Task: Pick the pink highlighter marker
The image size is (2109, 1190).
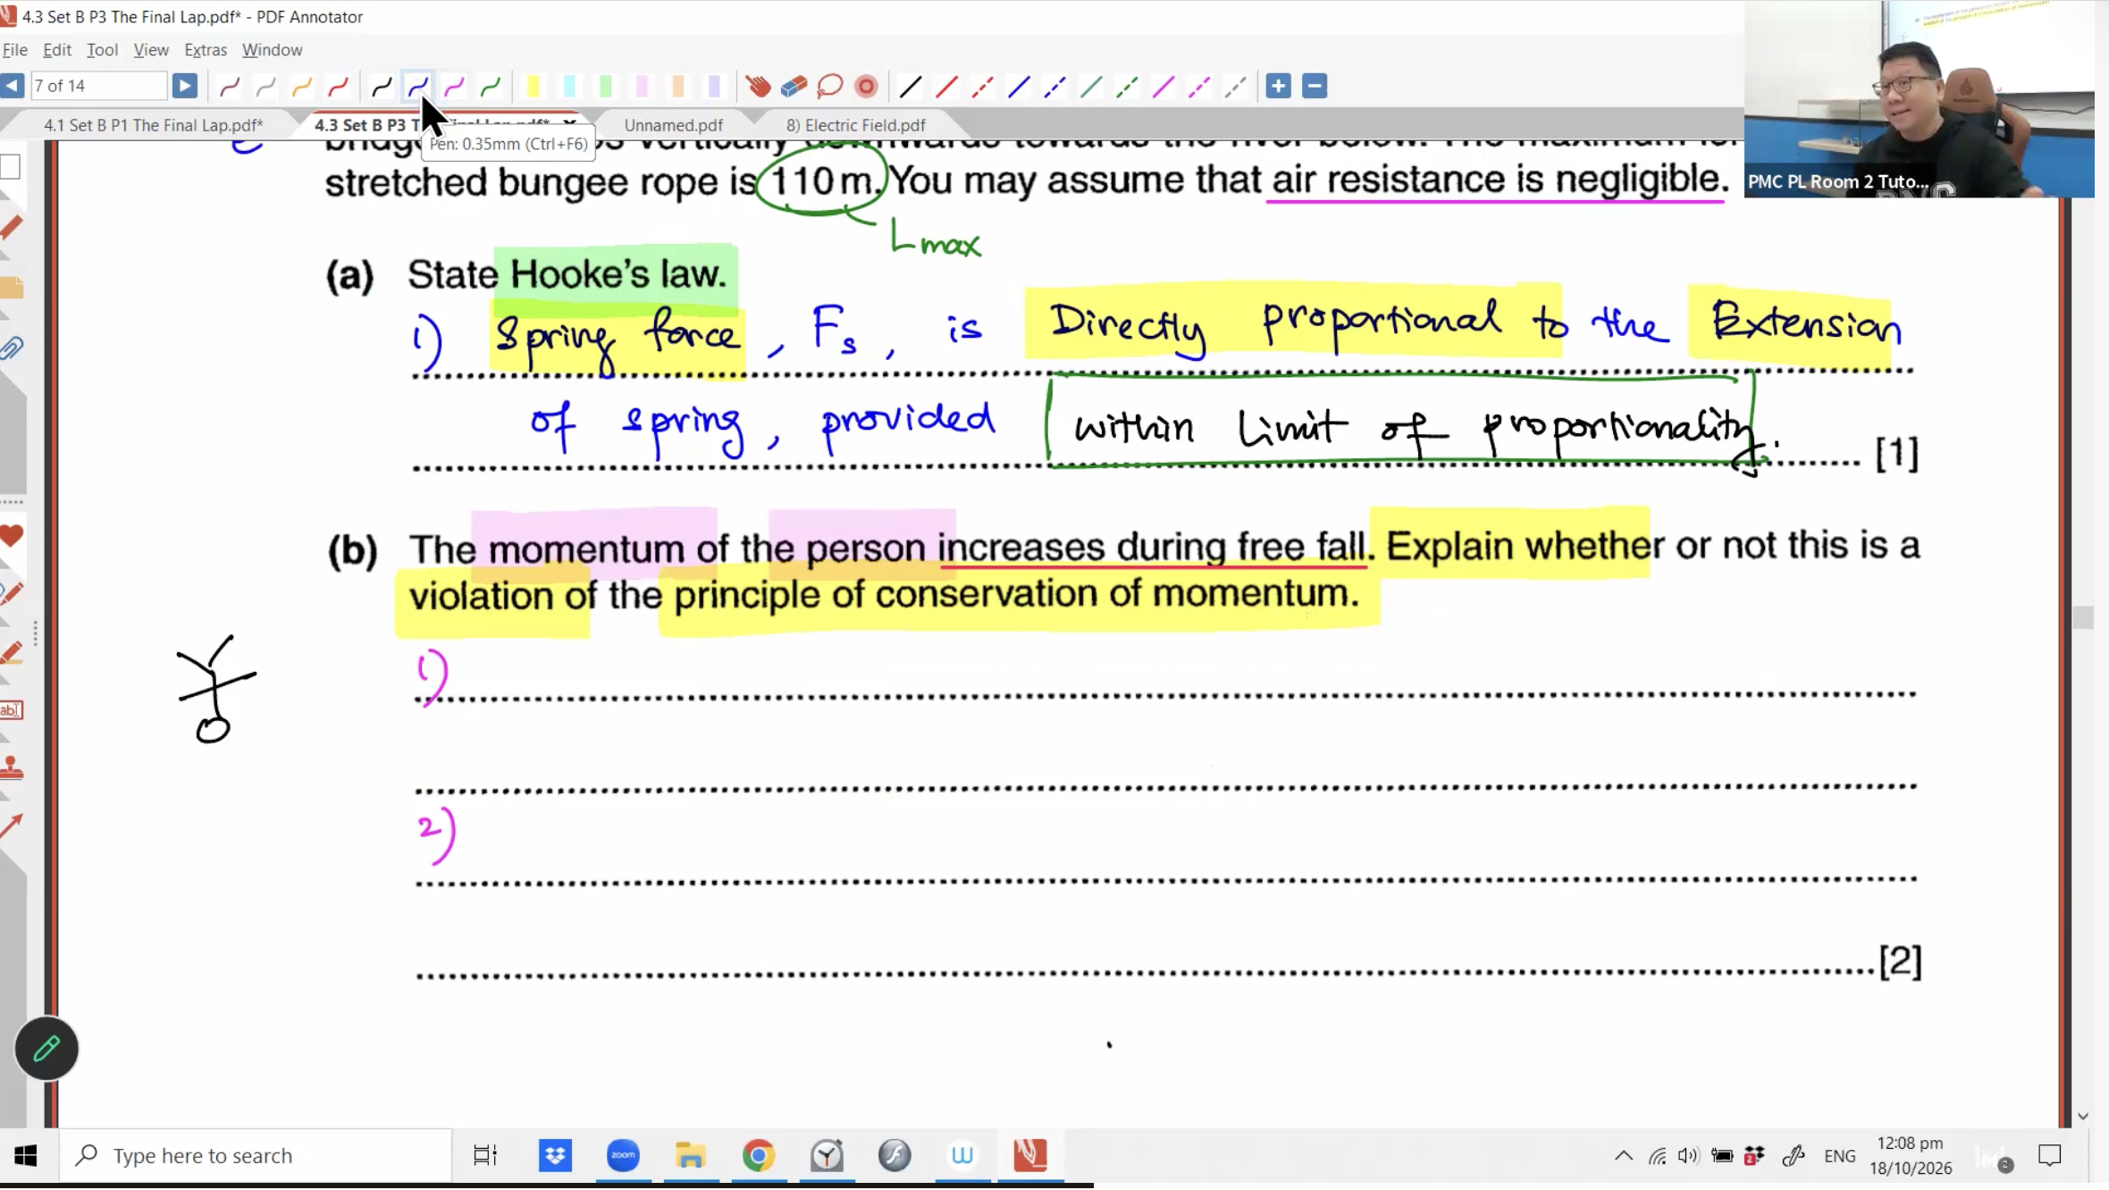Action: (642, 87)
